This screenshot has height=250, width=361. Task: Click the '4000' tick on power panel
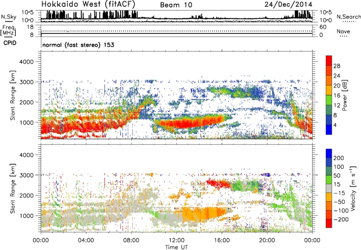[x=26, y=62]
